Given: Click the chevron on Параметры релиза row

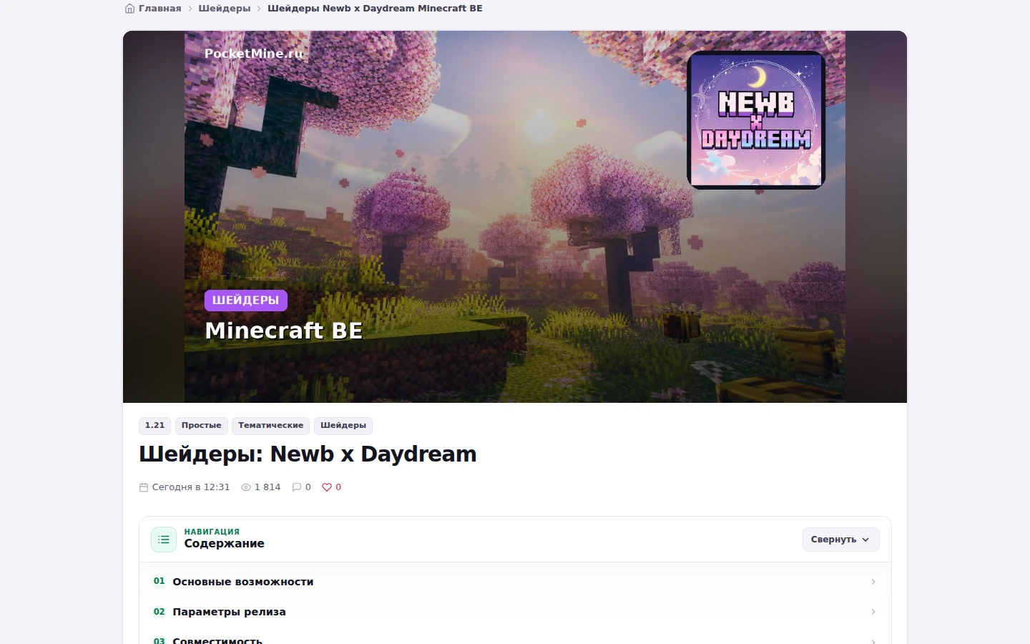Looking at the screenshot, I should (x=873, y=612).
